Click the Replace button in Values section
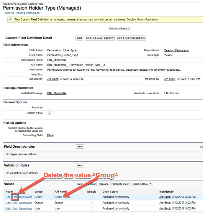The image size is (205, 213). pos(104,184)
